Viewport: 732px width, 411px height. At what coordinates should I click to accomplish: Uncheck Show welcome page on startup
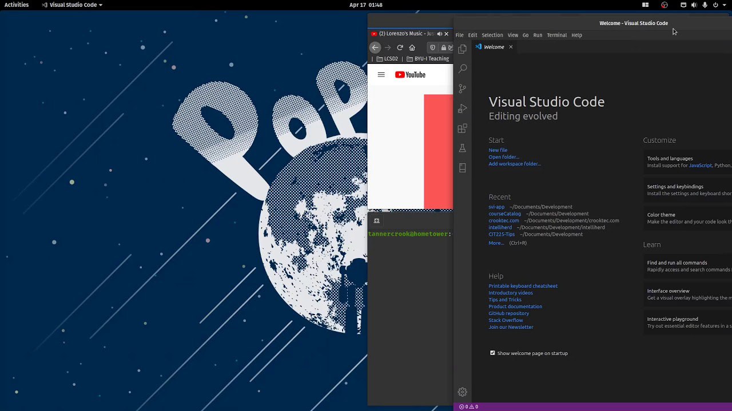pos(492,353)
